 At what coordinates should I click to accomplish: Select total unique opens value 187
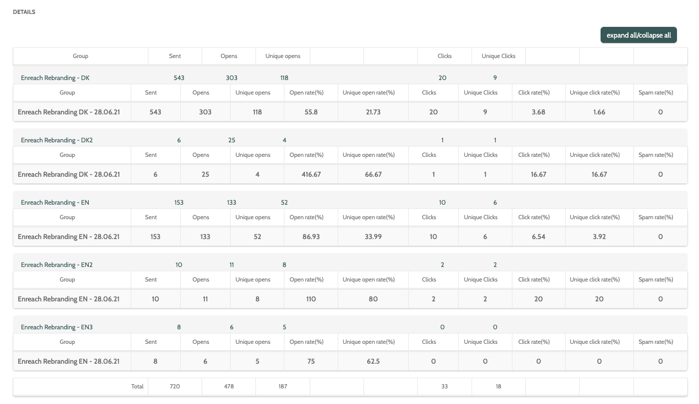(x=283, y=386)
